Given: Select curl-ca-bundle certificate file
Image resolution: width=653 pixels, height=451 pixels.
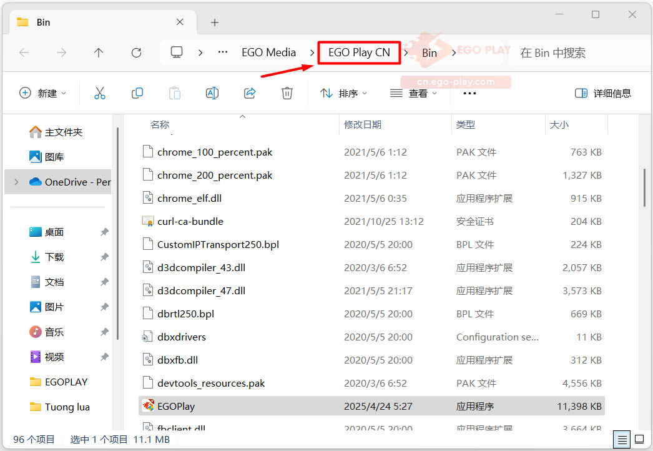Looking at the screenshot, I should 371,221.
